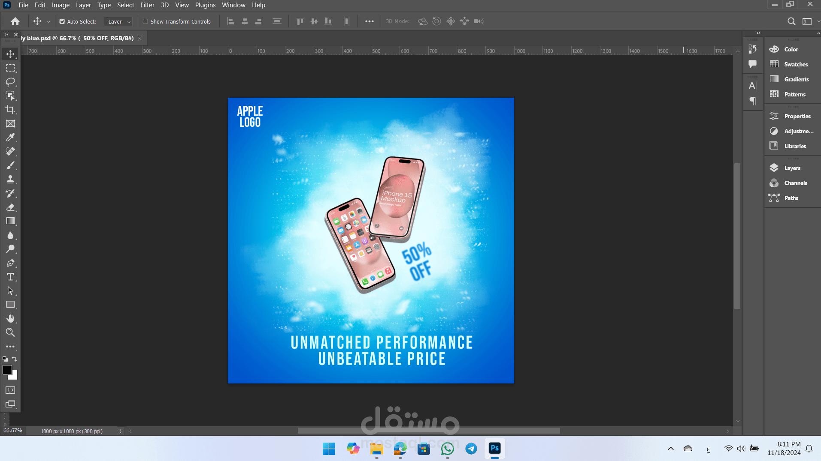The height and width of the screenshot is (461, 821).
Task: Select the Crop tool
Action: pos(10,110)
